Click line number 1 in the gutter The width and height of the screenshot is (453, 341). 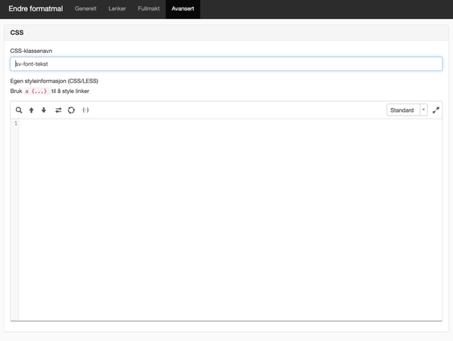click(16, 123)
